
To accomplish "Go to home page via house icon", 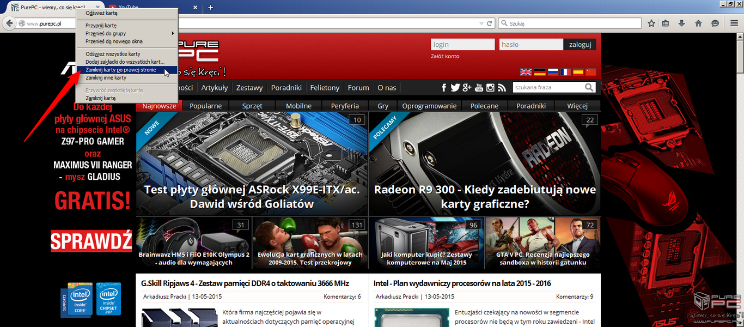I will click(x=698, y=23).
